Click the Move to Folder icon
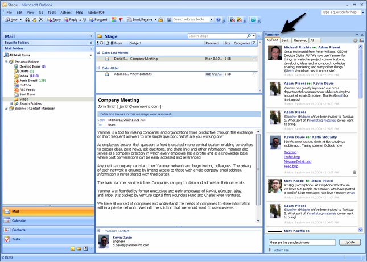The height and width of the screenshot is (262, 367). 34,20
